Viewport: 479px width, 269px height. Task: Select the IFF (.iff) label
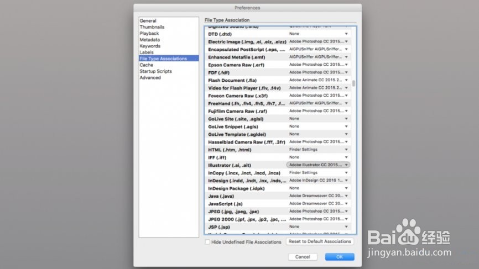(x=217, y=157)
